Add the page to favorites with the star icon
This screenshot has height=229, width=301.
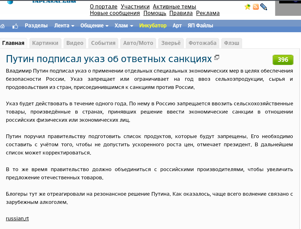[248, 7]
